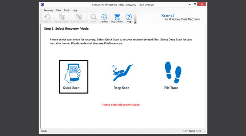The height and width of the screenshot is (136, 246).
Task: Select the Quick Scan mode icon
Action: [x=72, y=73]
